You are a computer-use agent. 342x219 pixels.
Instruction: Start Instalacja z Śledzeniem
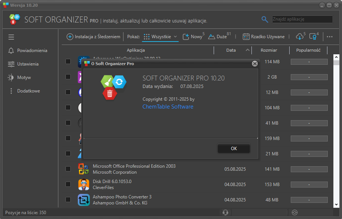pos(93,37)
